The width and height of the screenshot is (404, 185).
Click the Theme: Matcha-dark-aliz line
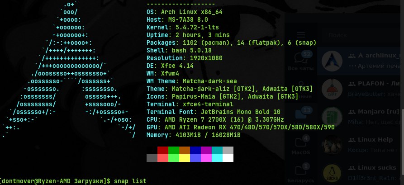point(229,89)
